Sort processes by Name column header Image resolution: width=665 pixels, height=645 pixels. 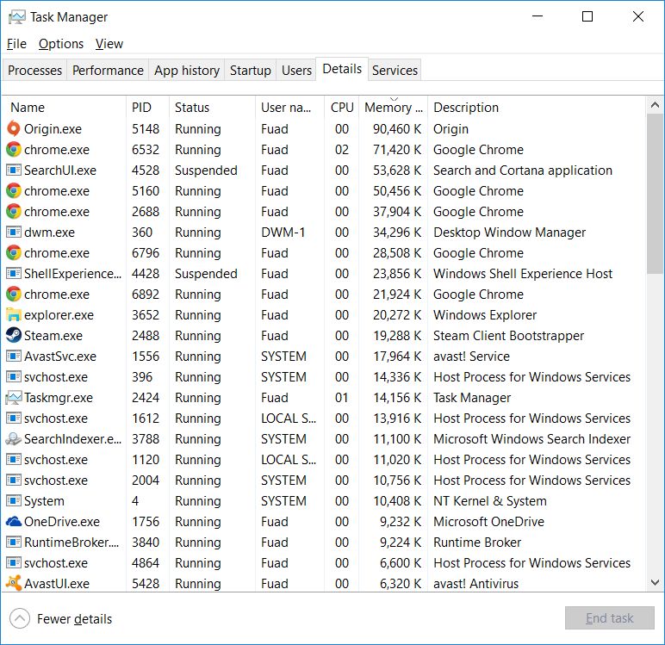(28, 108)
